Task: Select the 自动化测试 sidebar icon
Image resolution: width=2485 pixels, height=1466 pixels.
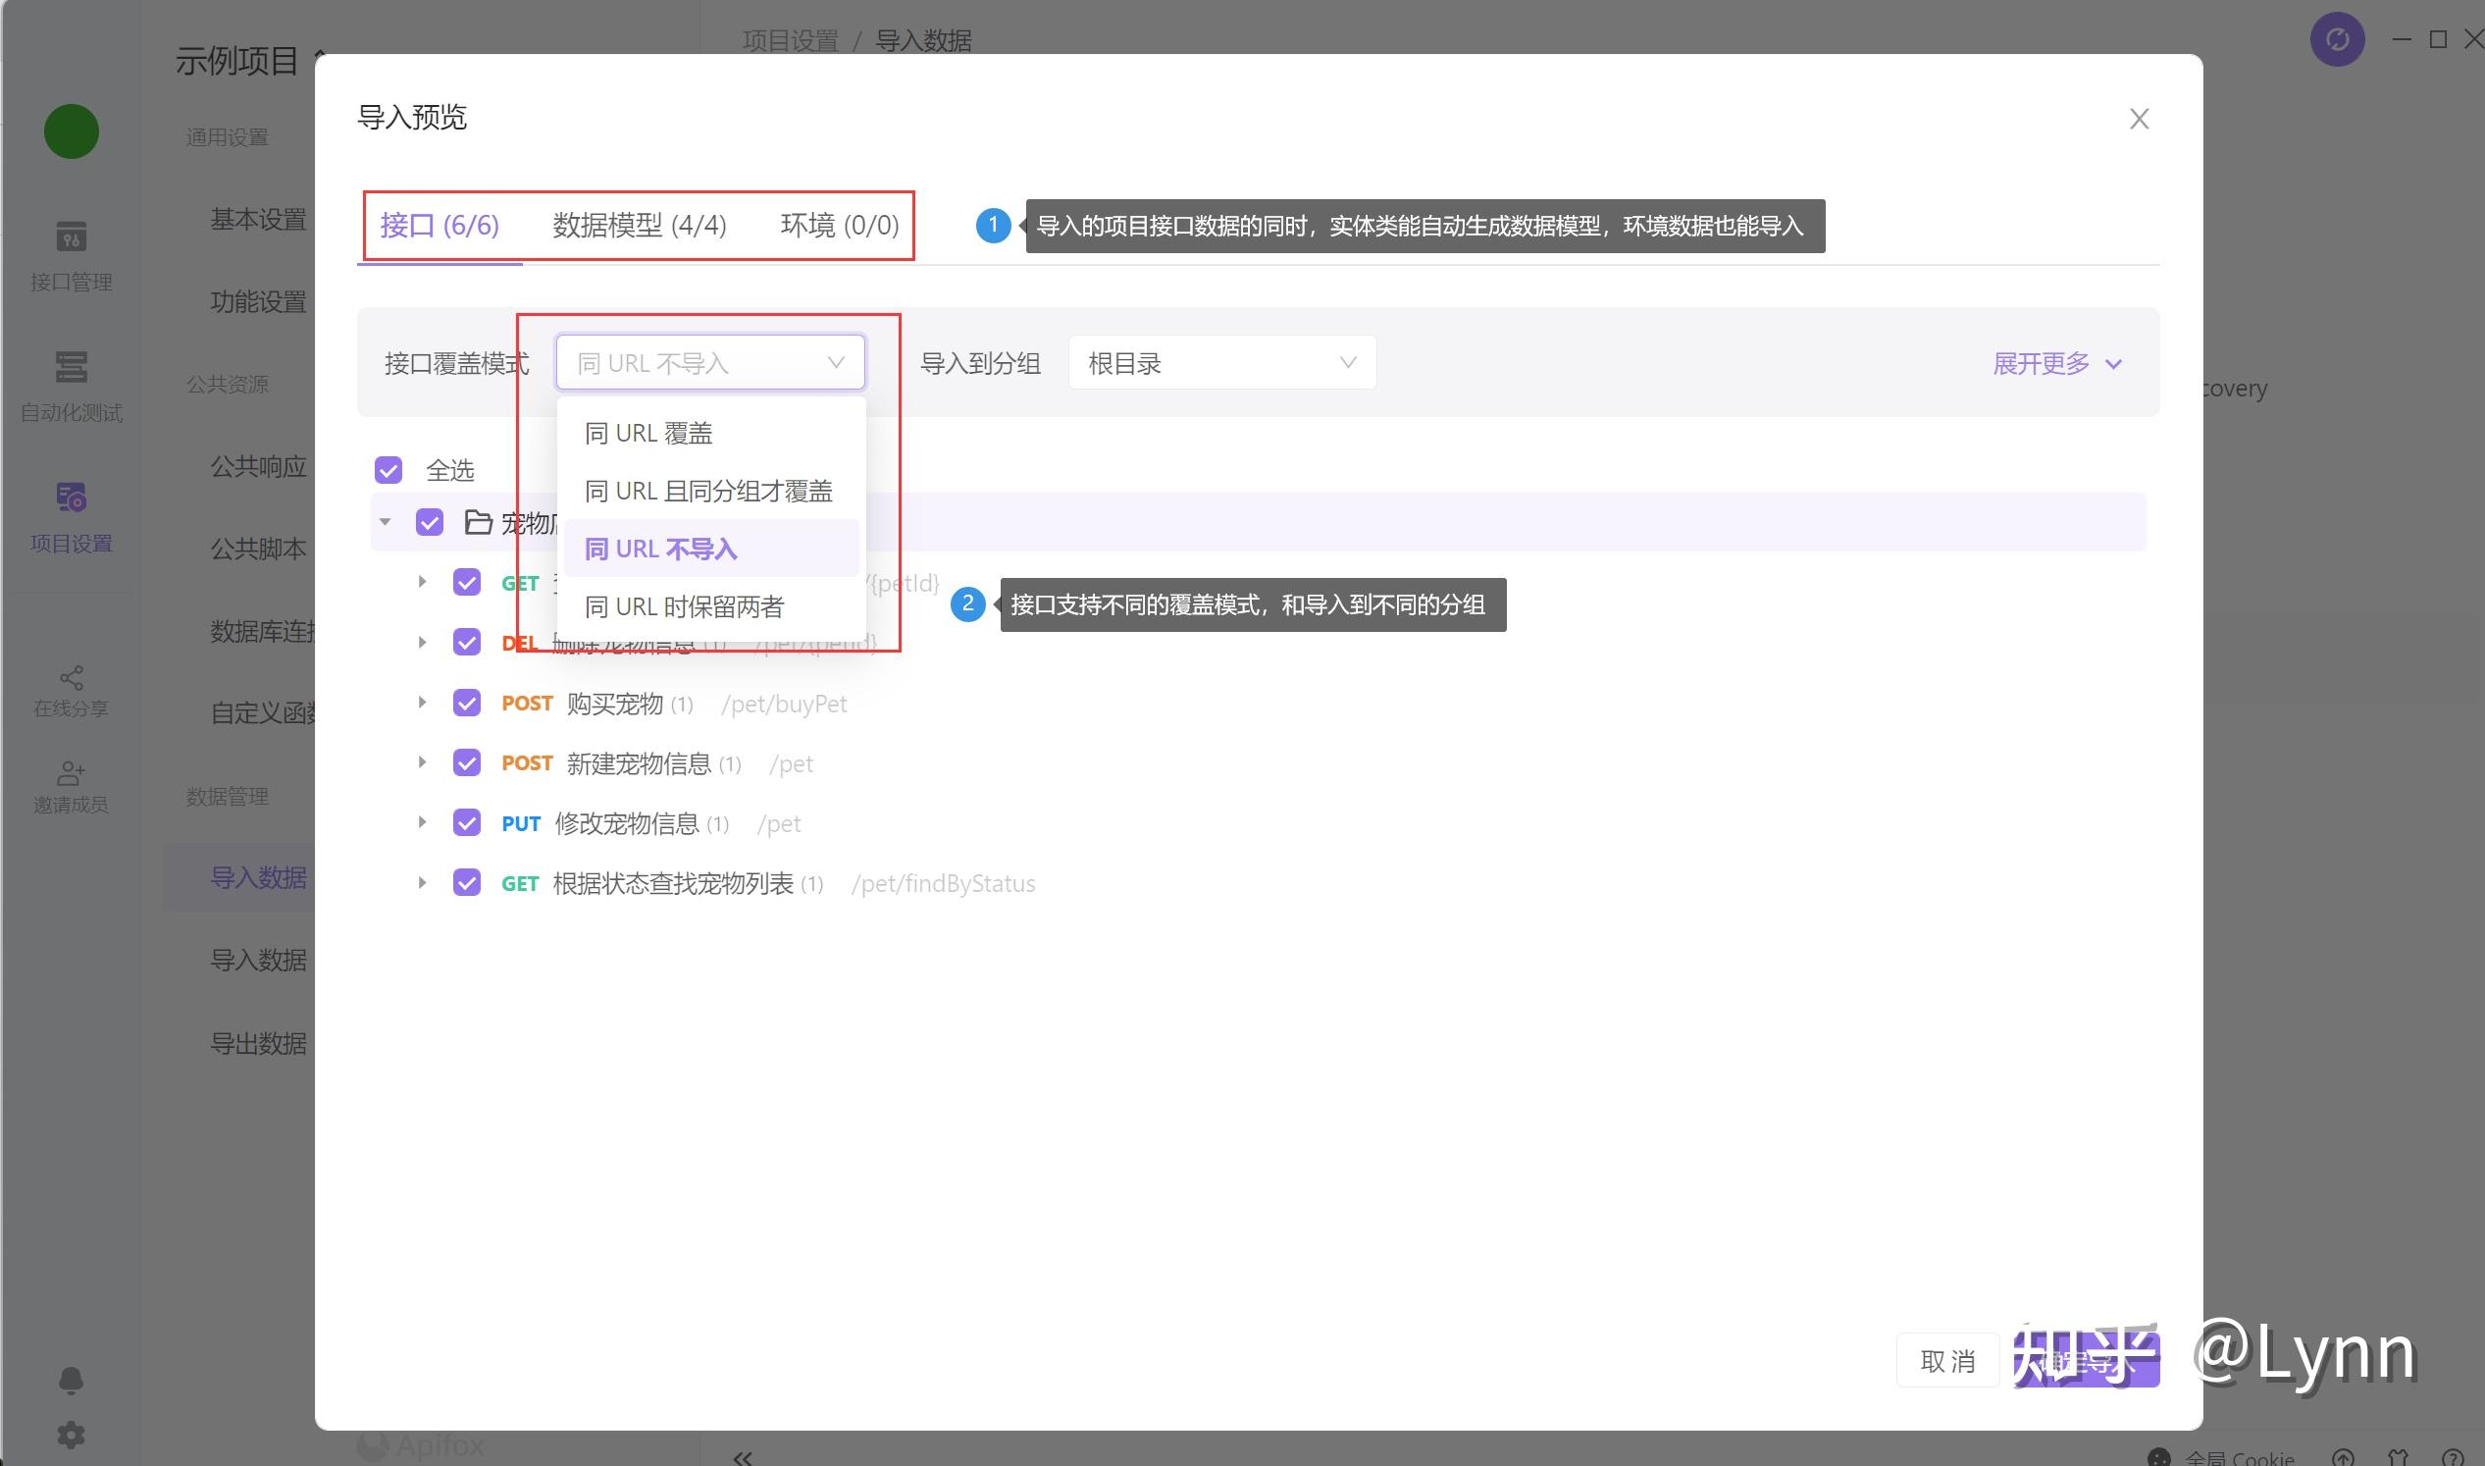Action: pos(70,386)
